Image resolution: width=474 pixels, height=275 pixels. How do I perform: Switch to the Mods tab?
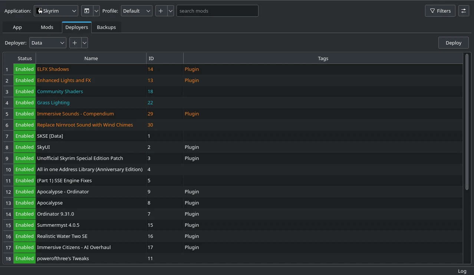click(47, 27)
